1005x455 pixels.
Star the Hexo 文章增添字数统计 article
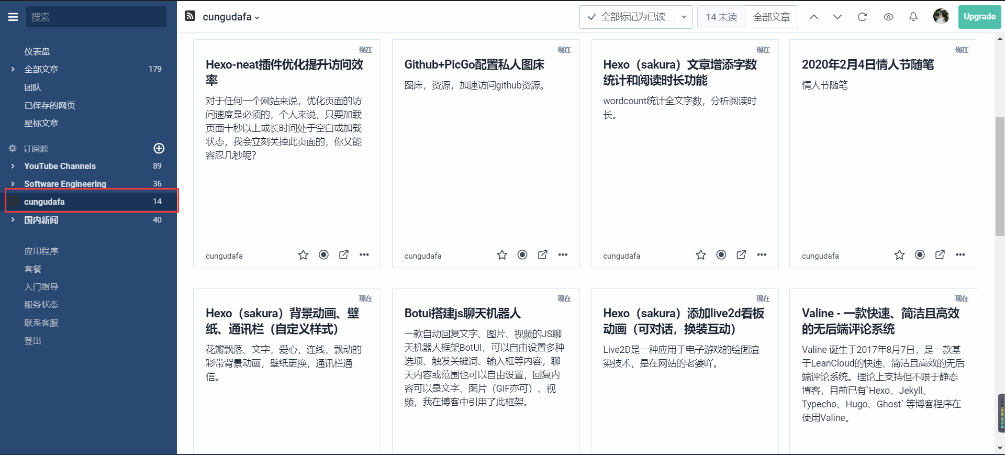coord(701,255)
